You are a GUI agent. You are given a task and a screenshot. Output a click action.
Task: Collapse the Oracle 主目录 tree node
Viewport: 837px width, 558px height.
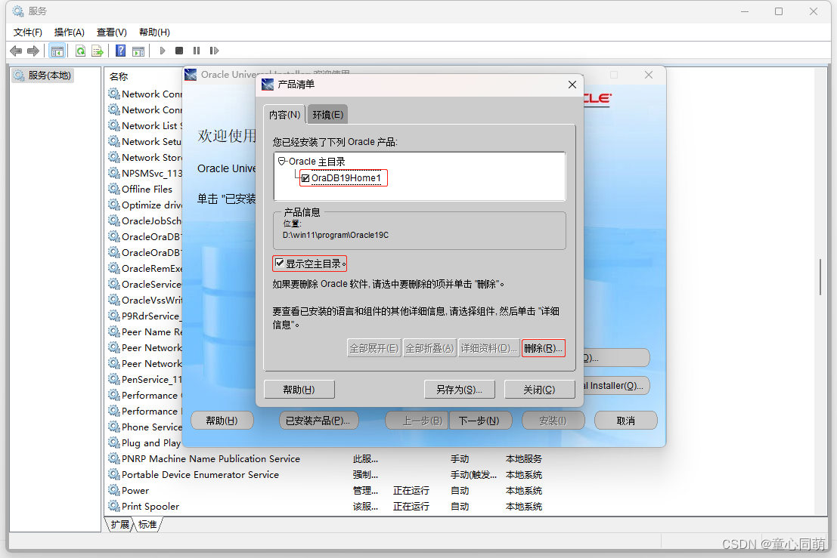(282, 160)
